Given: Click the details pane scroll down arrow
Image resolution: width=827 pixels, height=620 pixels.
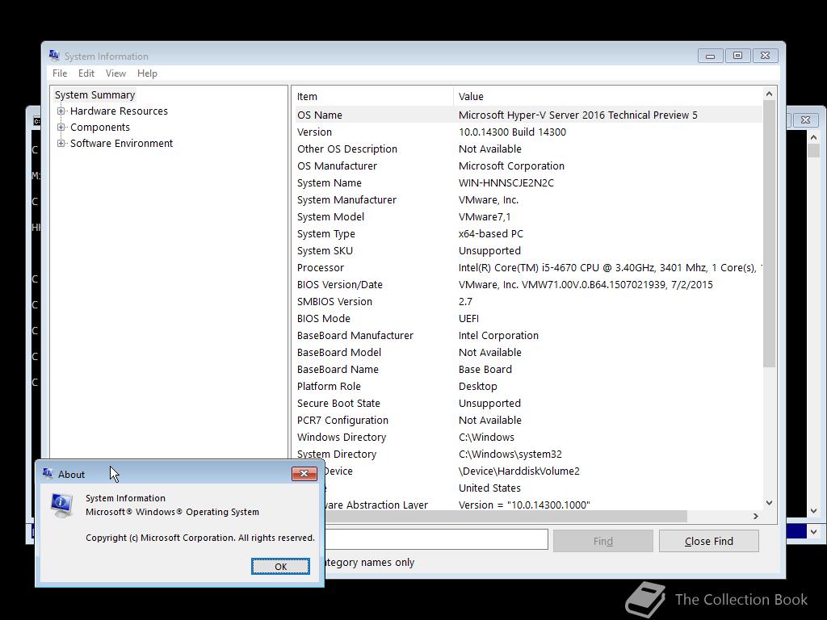Looking at the screenshot, I should point(769,503).
